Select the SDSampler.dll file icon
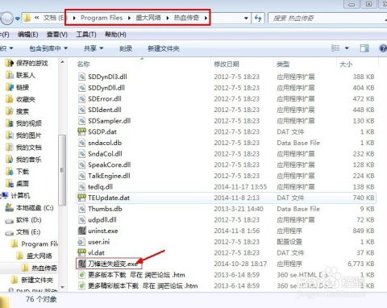 [81, 121]
